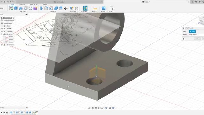This screenshot has height=115, width=204.
Task: Click the Pan hand icon
Action: pyautogui.click(x=96, y=108)
